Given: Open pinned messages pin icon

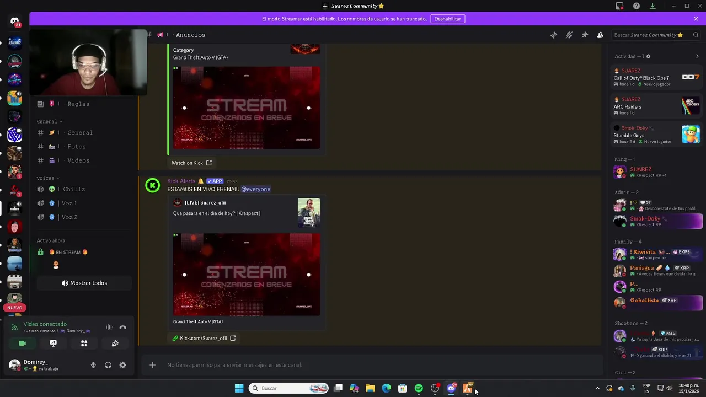Looking at the screenshot, I should 585,35.
